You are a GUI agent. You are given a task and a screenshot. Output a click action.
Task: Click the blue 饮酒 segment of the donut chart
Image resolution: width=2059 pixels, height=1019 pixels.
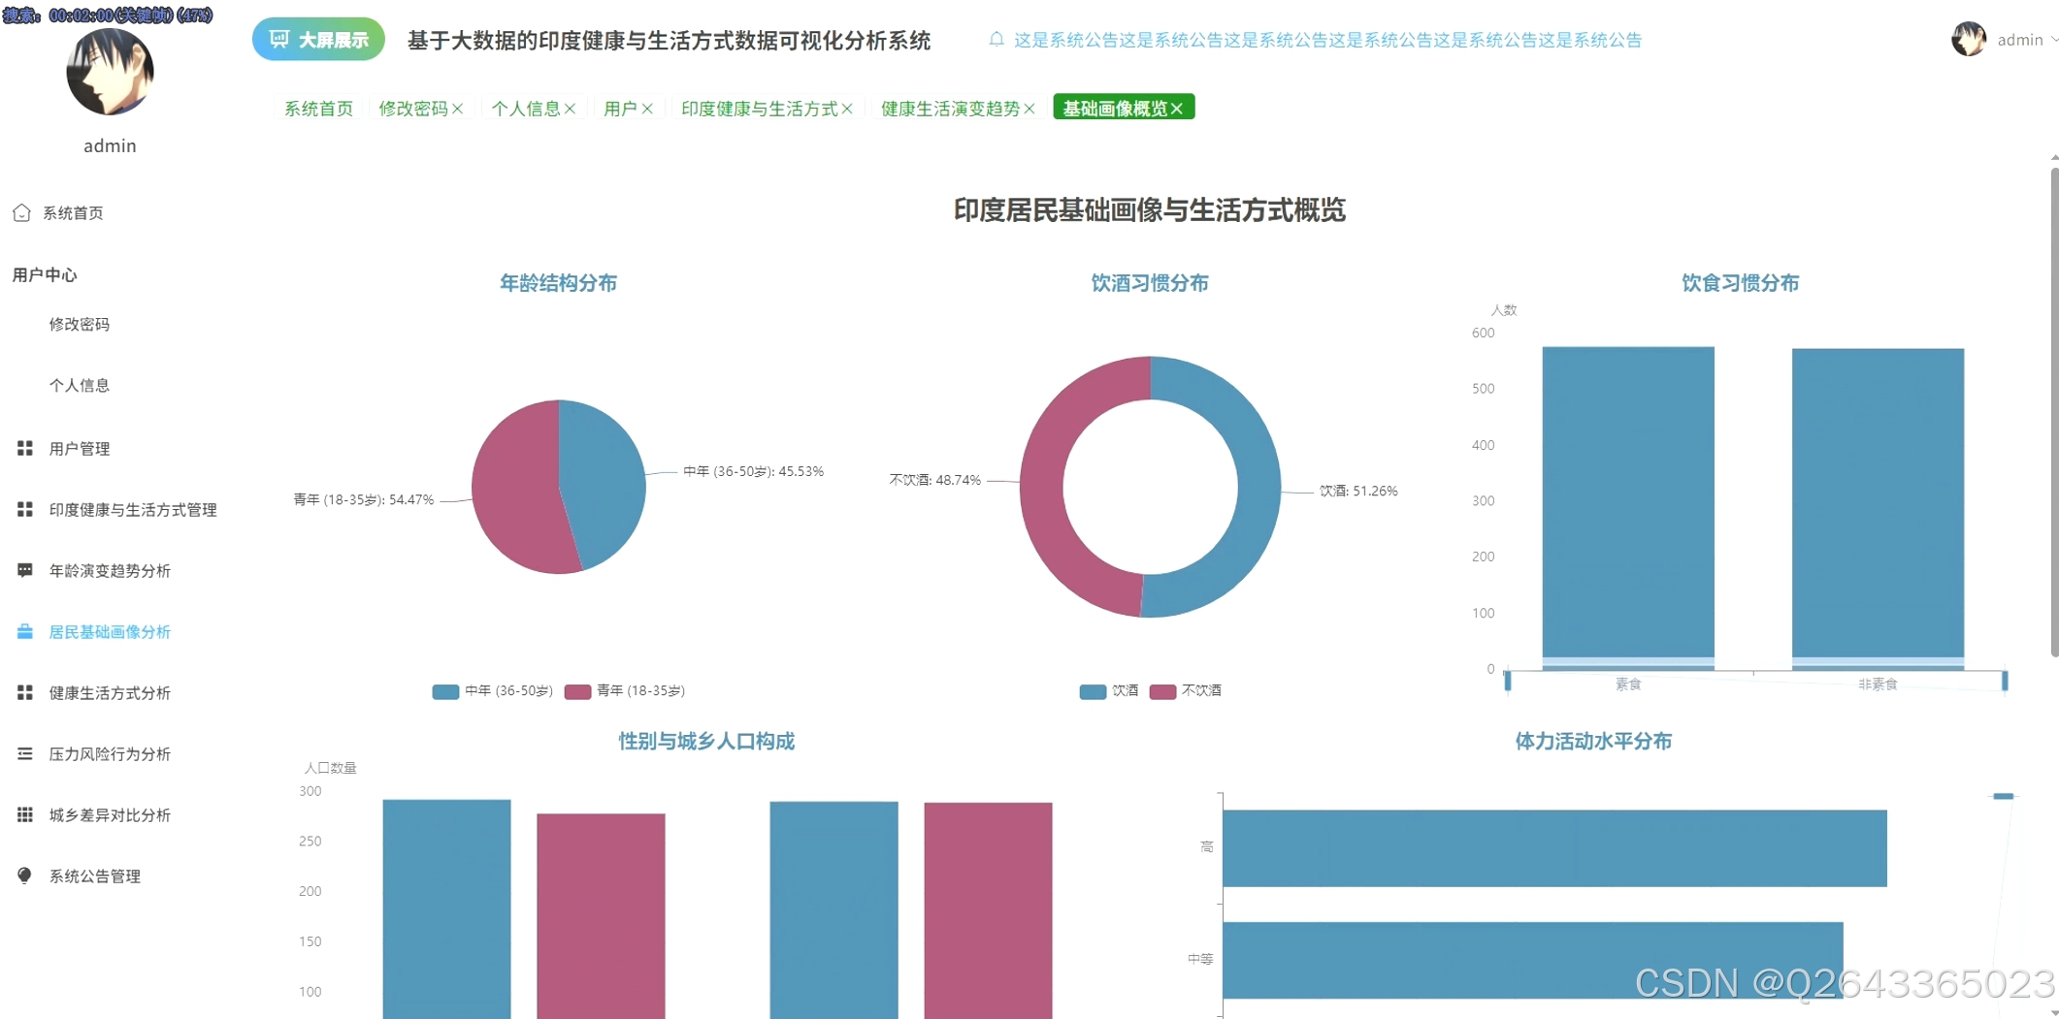coord(1259,488)
